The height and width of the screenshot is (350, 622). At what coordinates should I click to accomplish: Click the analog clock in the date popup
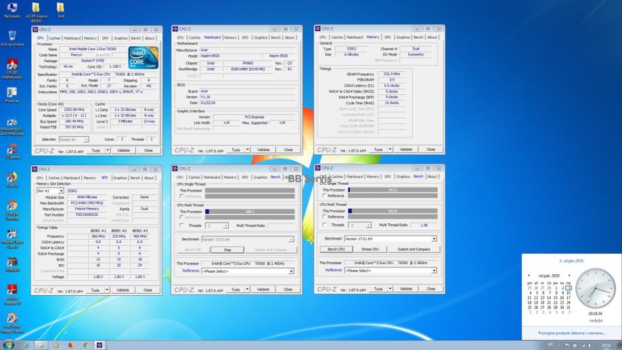tap(594, 287)
